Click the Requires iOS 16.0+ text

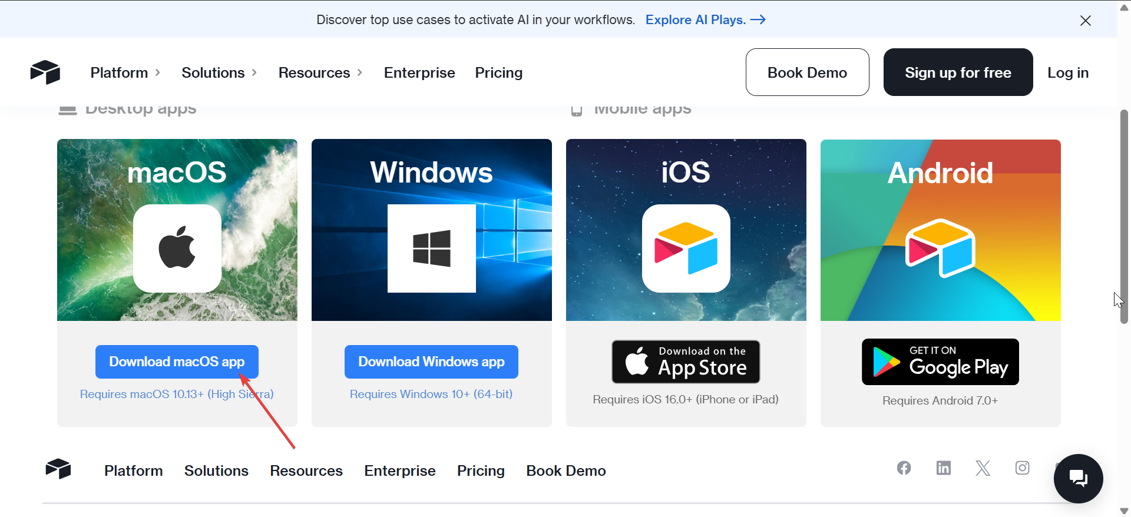686,399
